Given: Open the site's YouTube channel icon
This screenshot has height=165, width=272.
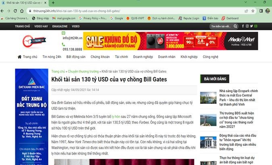Looking at the screenshot, I should tap(257, 26).
